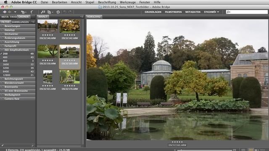The width and height of the screenshot is (269, 151).
Task: Switch to Grundlagen workspace
Action: tap(153, 12)
